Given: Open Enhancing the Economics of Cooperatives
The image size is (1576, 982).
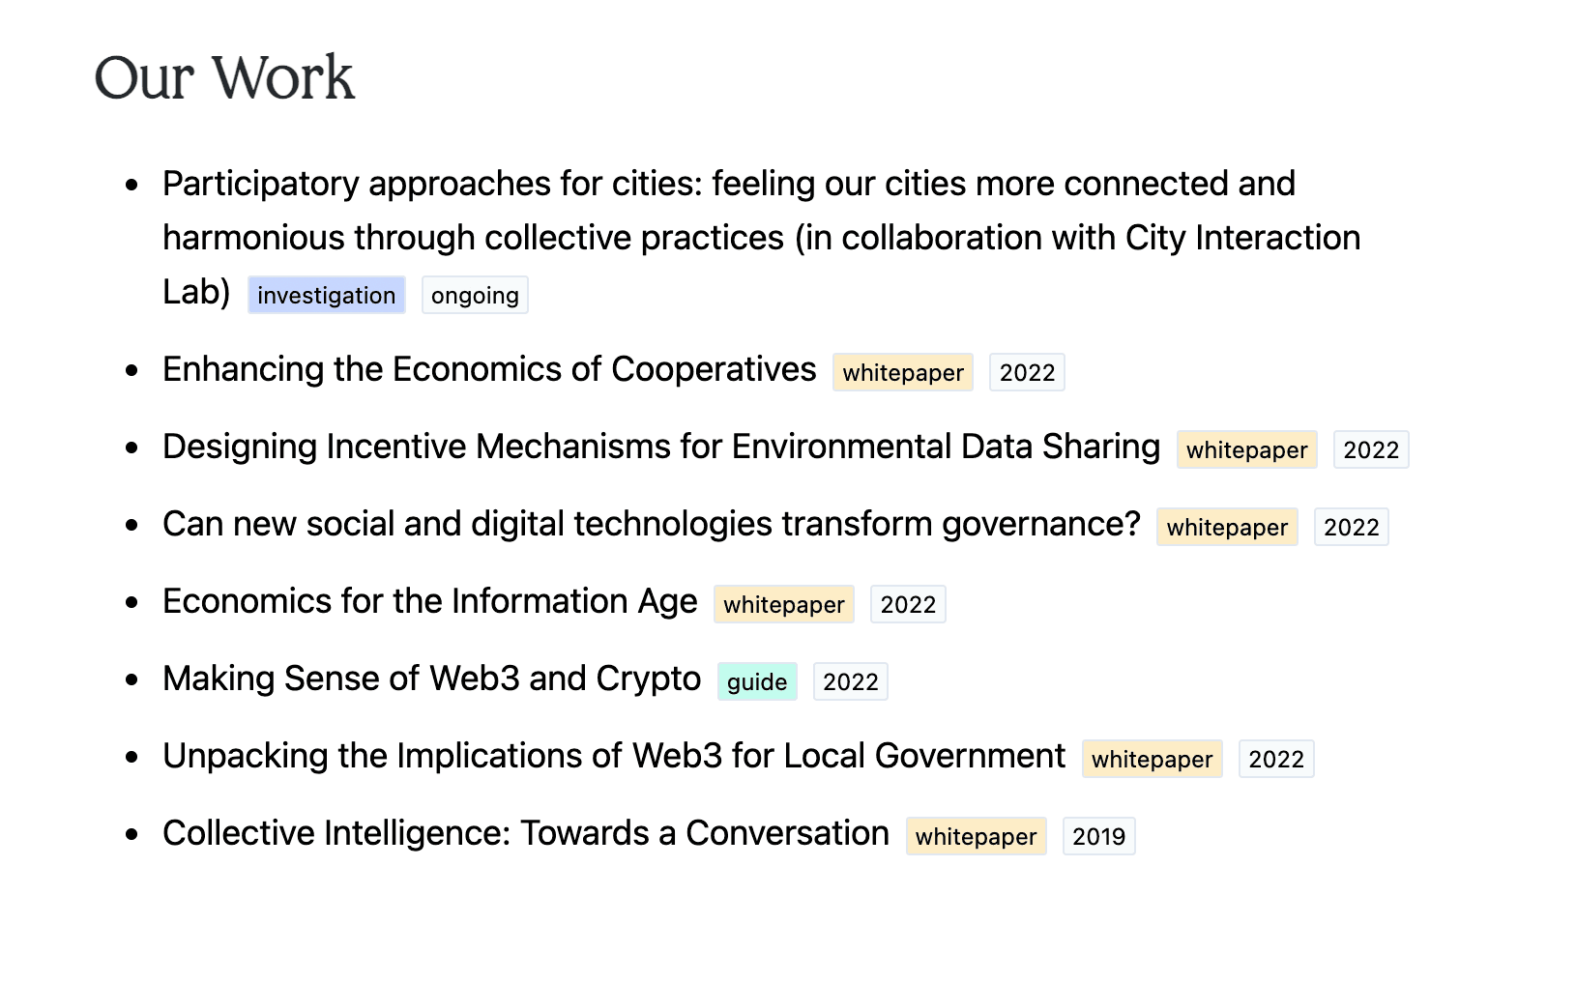Looking at the screenshot, I should tap(489, 370).
